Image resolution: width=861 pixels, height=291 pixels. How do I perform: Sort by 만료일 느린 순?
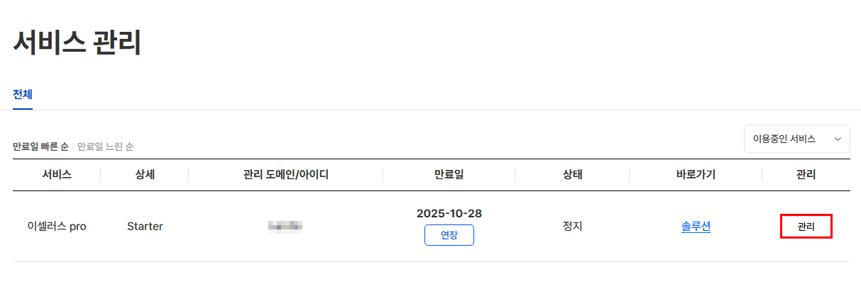tap(105, 147)
